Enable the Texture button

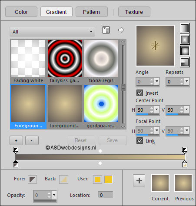[134, 12]
